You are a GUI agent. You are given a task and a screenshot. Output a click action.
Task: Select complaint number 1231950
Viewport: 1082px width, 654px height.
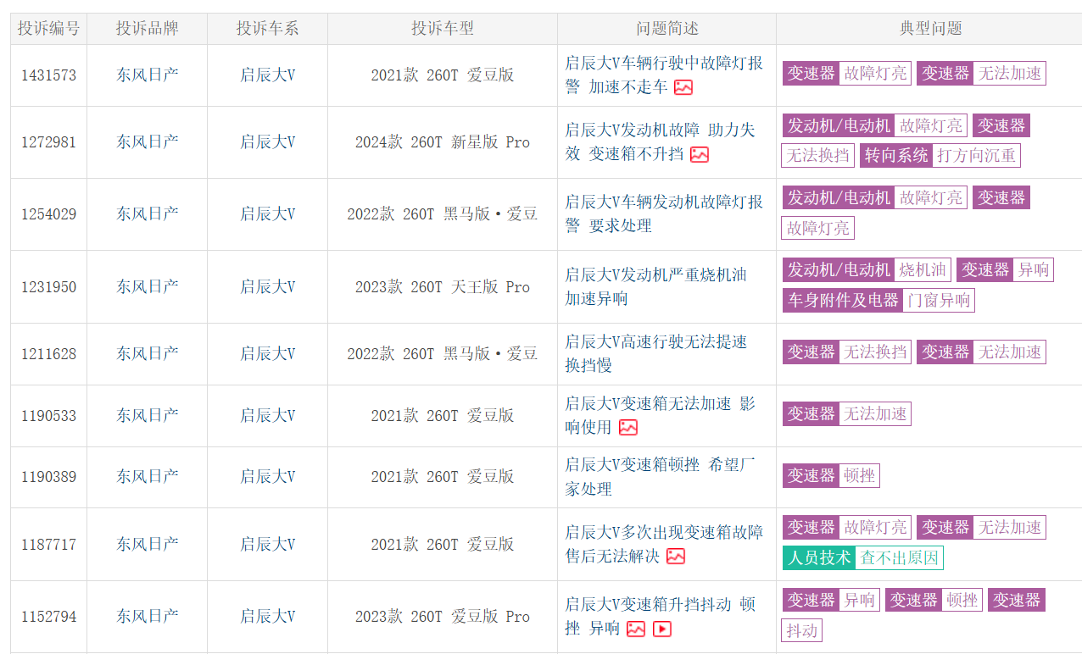coord(48,287)
